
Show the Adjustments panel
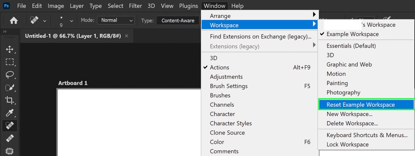click(x=260, y=77)
